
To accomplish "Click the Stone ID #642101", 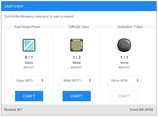I will point(124,67).
